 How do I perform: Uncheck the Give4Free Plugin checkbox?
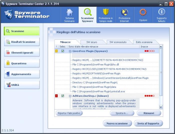coord(63,51)
